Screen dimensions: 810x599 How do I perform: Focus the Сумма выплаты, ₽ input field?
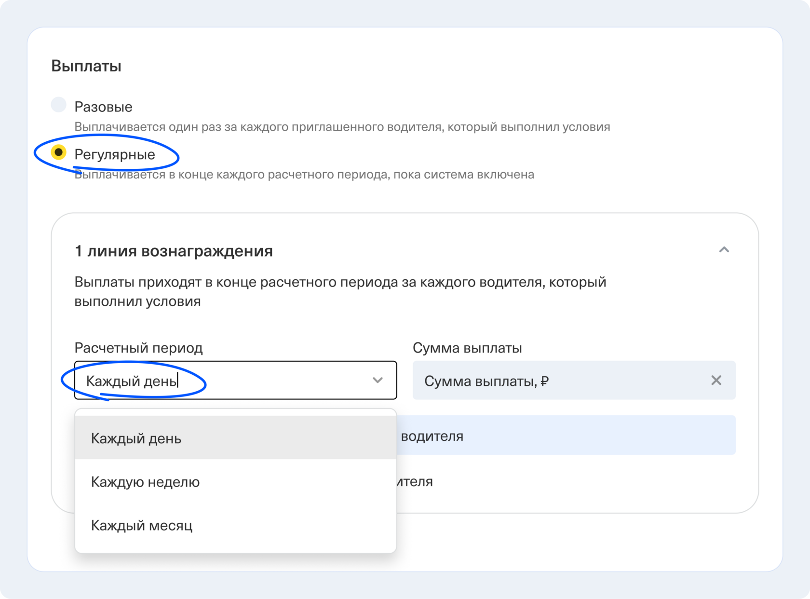[554, 381]
